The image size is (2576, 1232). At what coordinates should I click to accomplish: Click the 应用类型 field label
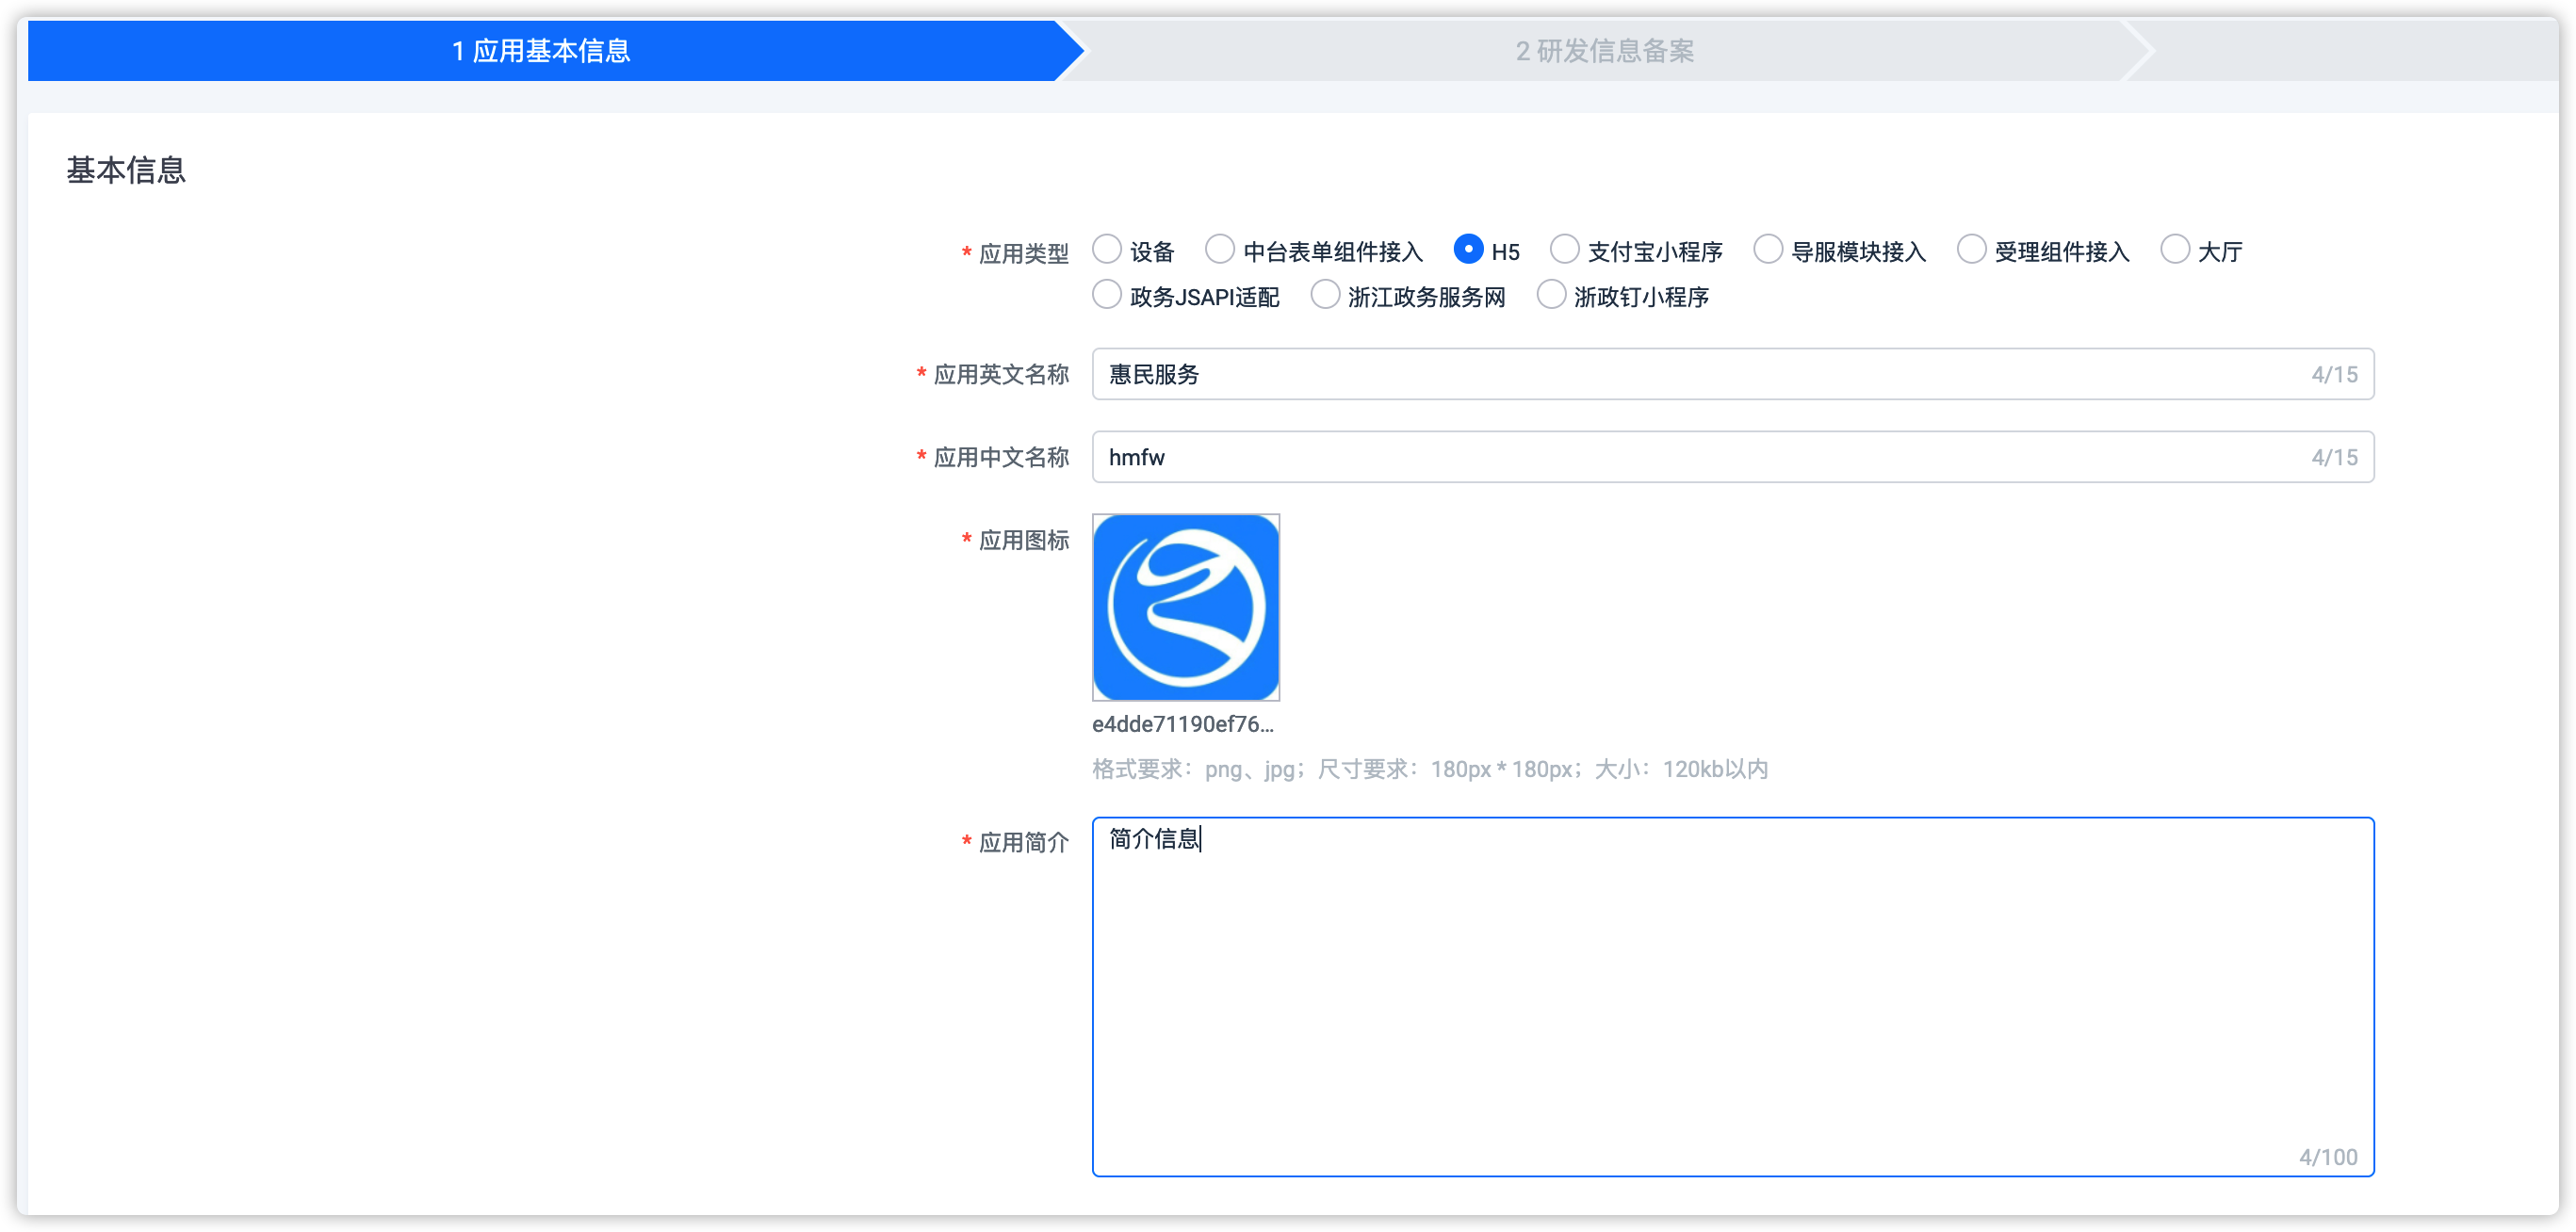point(1023,253)
